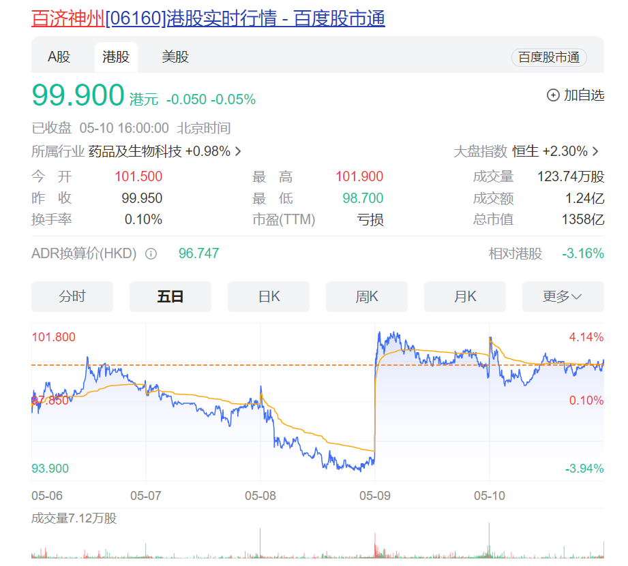The height and width of the screenshot is (566, 628).
Task: Click the 05-10 date marker on chart axis
Action: 490,496
